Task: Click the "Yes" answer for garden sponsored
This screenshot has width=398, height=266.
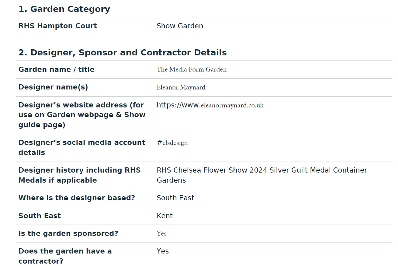Action: (161, 233)
